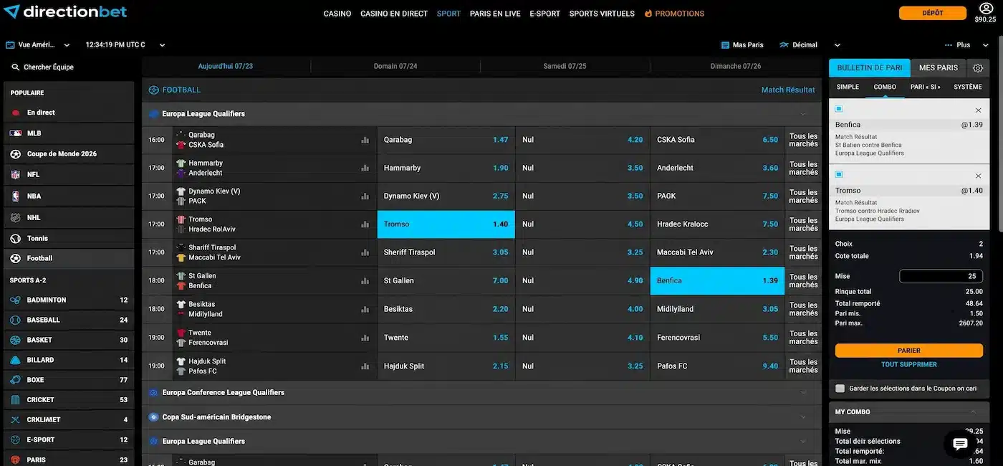Click the Coupe de Monde 2026 ball icon

point(15,154)
